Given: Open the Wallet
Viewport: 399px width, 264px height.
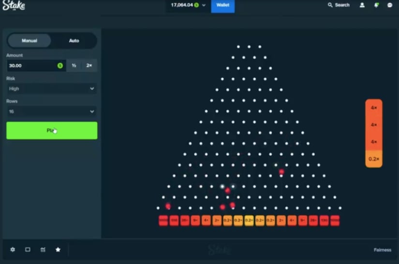Looking at the screenshot, I should [222, 5].
